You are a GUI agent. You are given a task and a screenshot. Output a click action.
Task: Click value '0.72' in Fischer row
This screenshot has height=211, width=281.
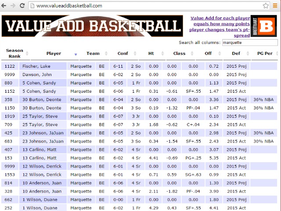214,66
